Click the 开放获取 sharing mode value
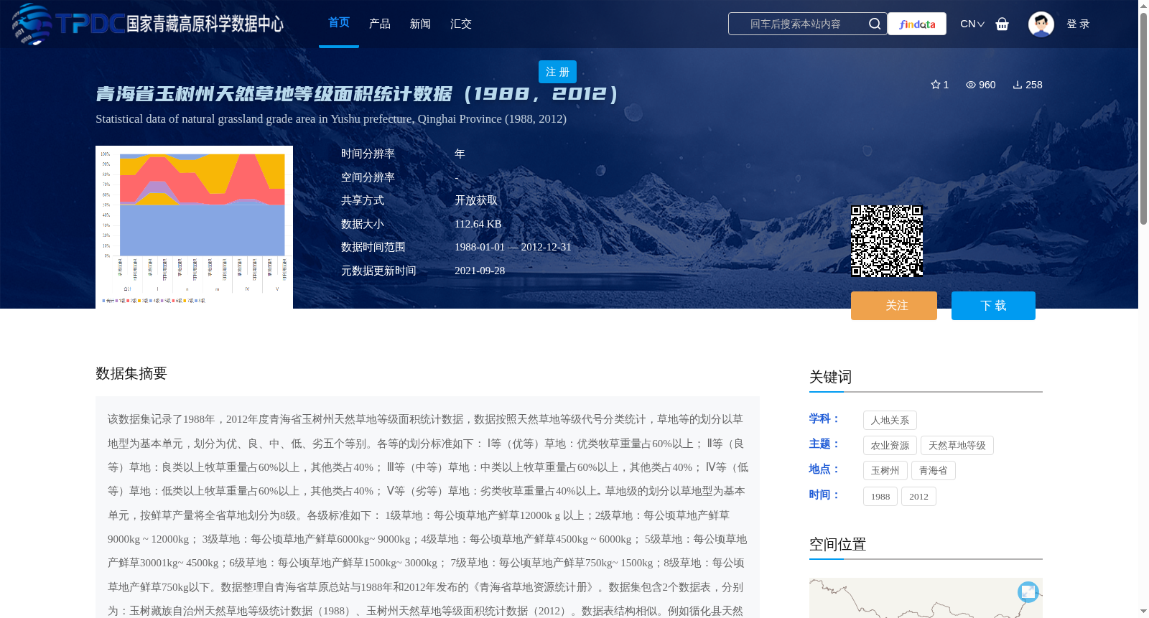Viewport: 1149px width, 618px height. pos(476,200)
